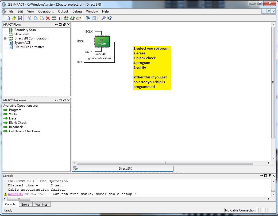Restore the inner Direct SPI document window
278x216 pixels.
click(269, 11)
